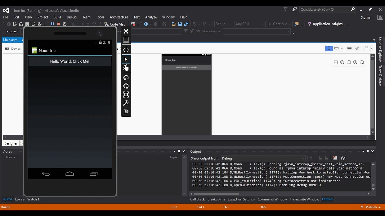
Task: Switch to the Breakpoints tab
Action: pyautogui.click(x=216, y=199)
